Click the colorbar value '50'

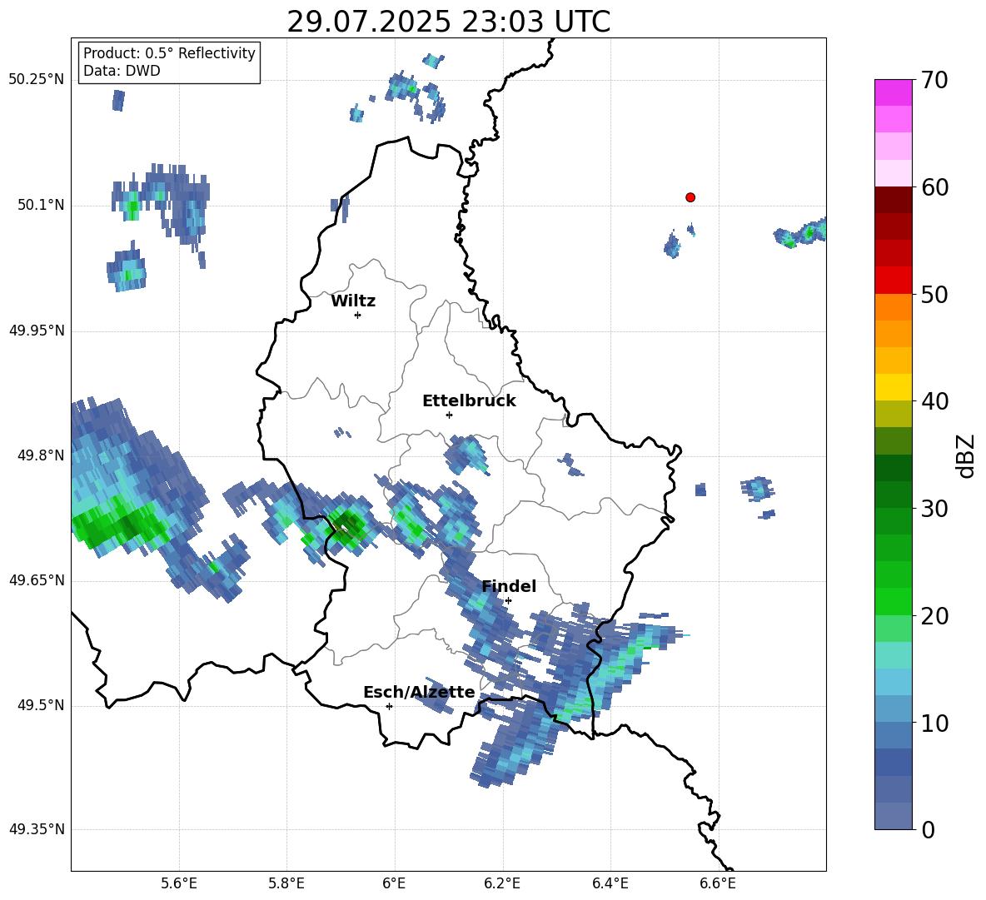click(x=934, y=294)
